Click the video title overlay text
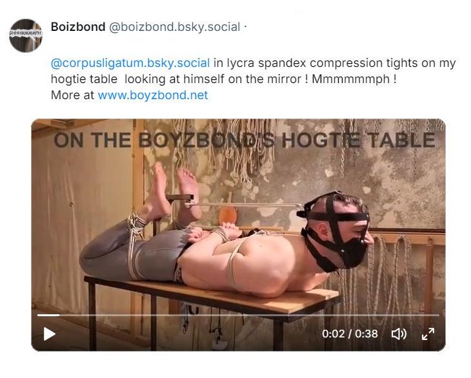The width and height of the screenshot is (471, 378). pyautogui.click(x=245, y=140)
